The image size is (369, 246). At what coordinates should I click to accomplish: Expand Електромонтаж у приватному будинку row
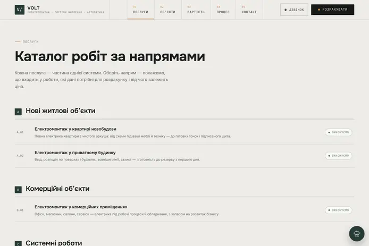[184, 156]
